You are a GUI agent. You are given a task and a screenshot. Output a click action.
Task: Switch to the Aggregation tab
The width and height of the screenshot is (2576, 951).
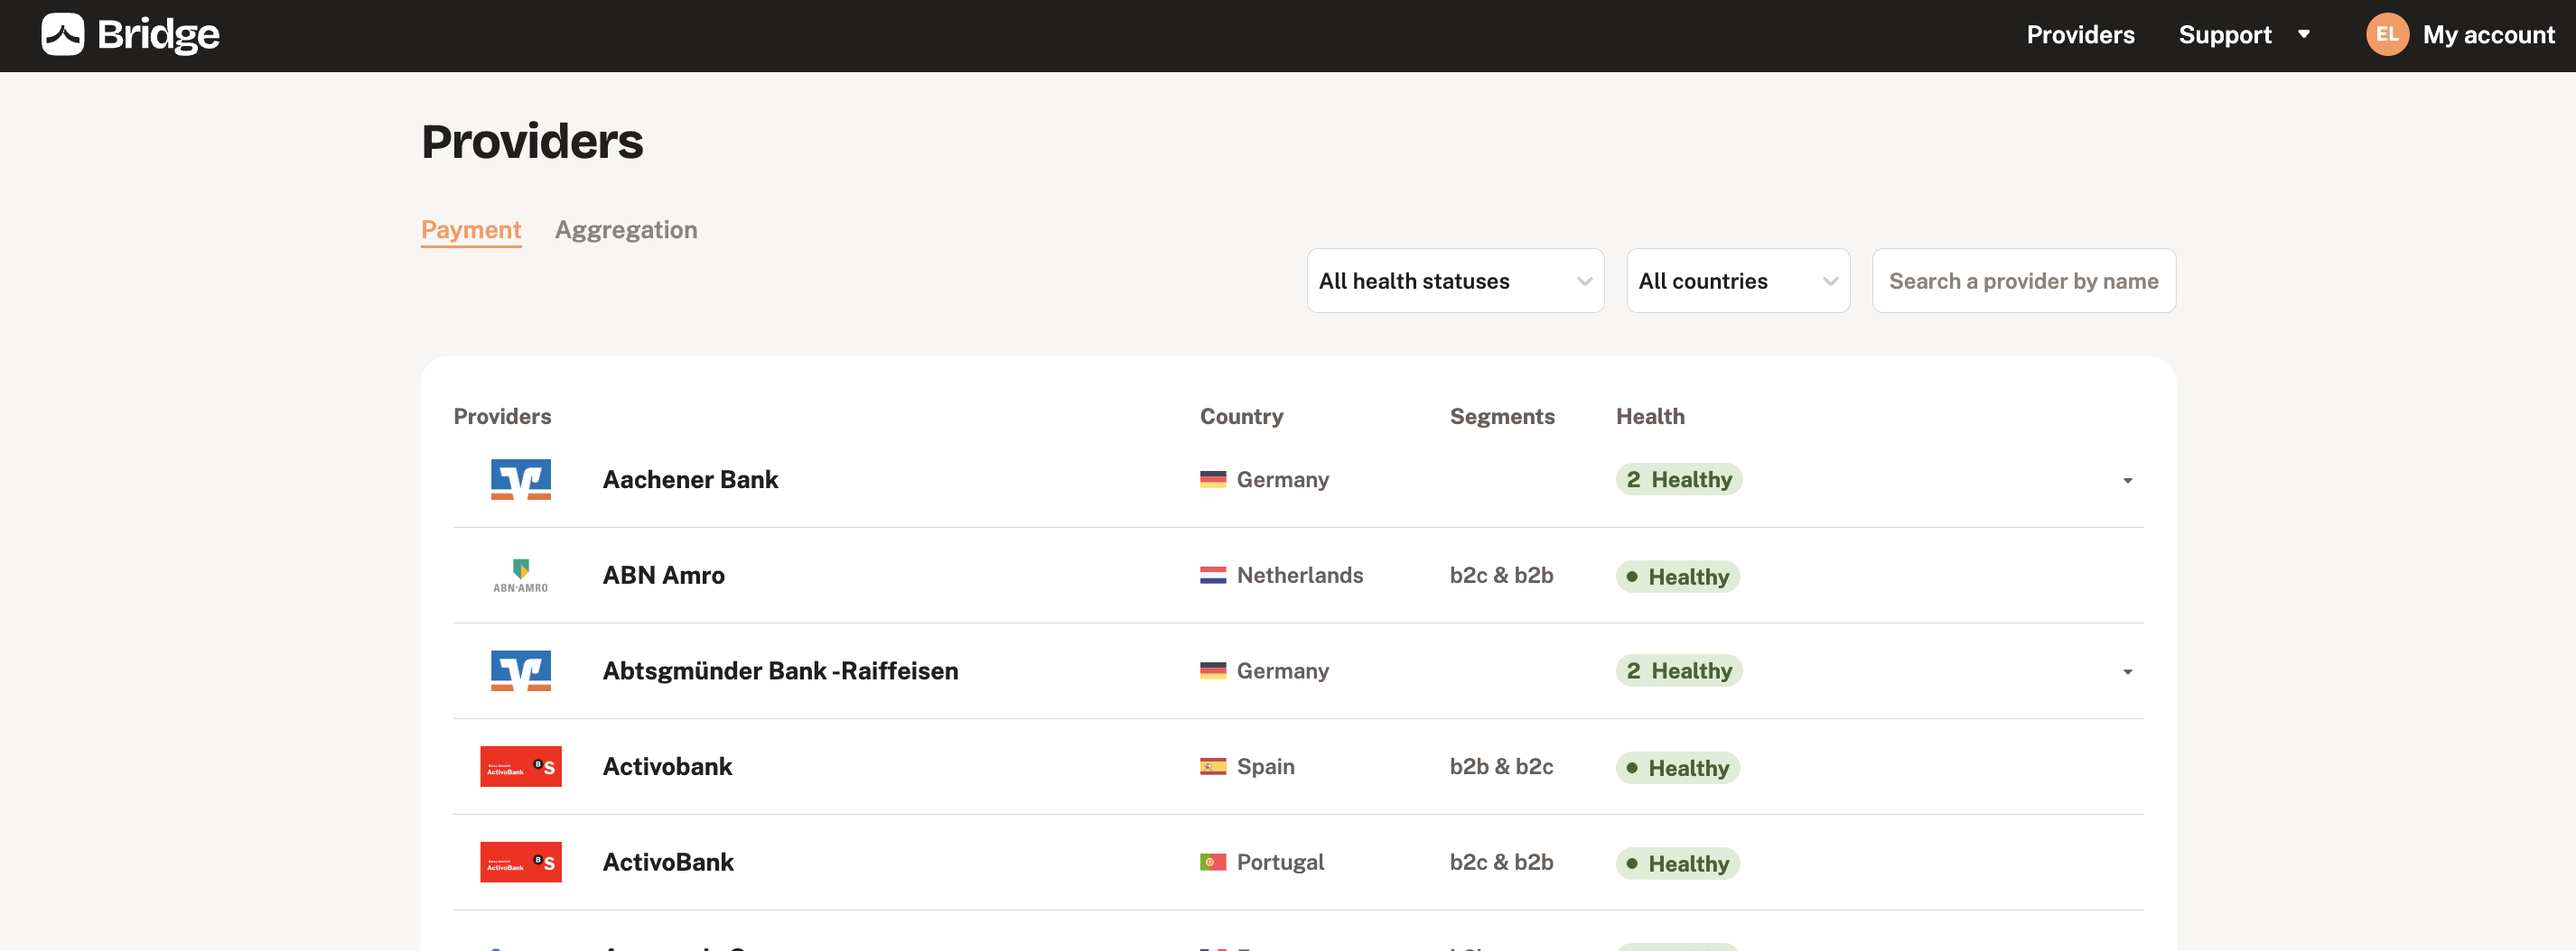point(626,230)
